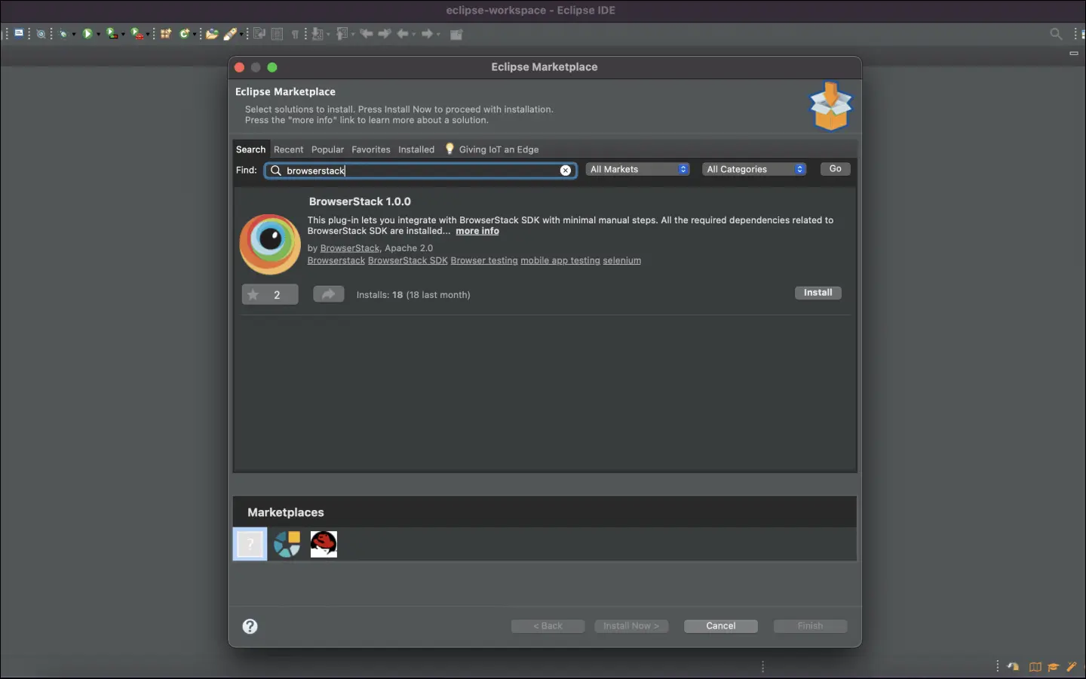Star the BrowserStack plug-in as favorite
The height and width of the screenshot is (679, 1086).
(254, 295)
